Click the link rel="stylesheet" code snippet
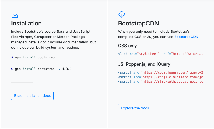 (x=160, y=54)
